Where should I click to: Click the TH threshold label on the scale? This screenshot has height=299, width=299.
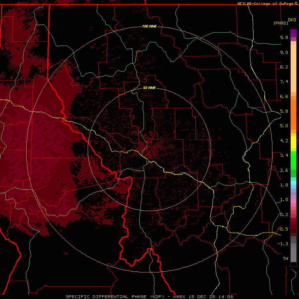(285, 259)
